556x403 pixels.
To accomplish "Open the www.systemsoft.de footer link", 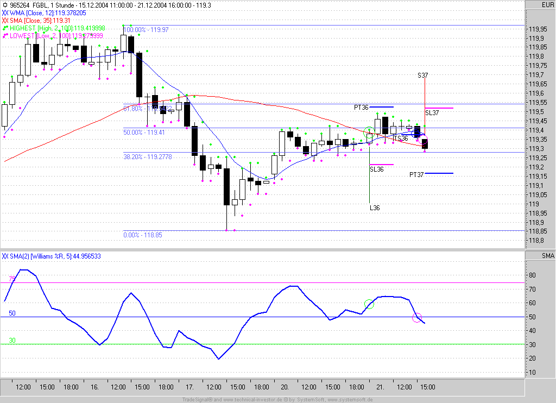I will click(x=350, y=400).
